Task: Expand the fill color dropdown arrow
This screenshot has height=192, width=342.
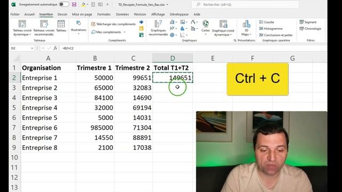Action: point(88,5)
